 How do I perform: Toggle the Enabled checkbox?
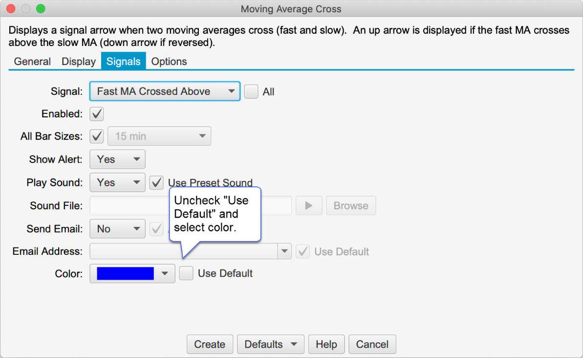click(97, 114)
